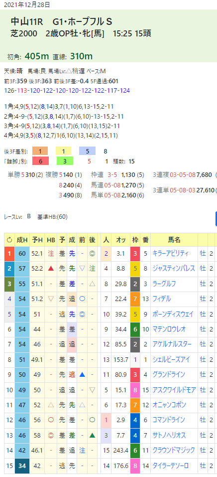217x477 pixels.
Task: Click 単勝 5 payout 310
Action: (30, 175)
